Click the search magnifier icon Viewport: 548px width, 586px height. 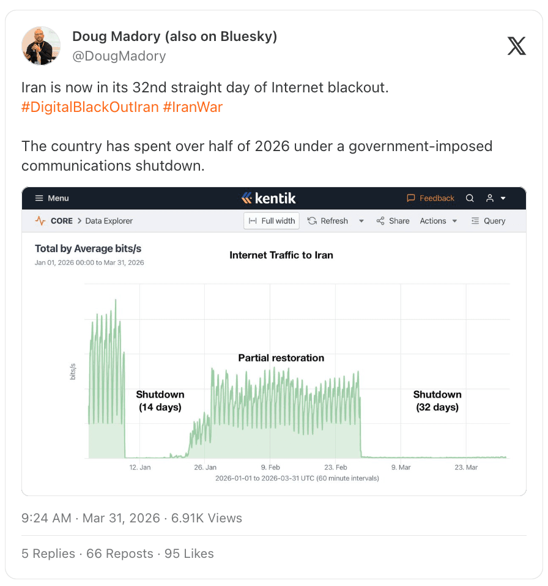(470, 198)
